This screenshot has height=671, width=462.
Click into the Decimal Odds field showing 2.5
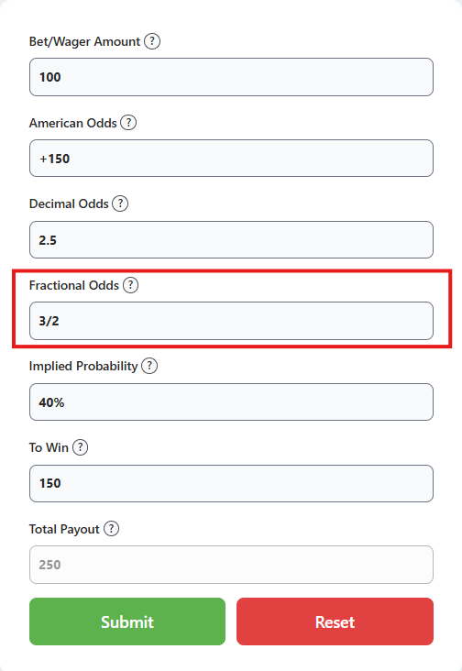click(x=231, y=239)
